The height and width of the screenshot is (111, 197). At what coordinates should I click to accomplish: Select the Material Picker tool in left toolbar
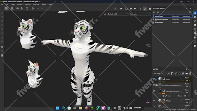pos(2,42)
